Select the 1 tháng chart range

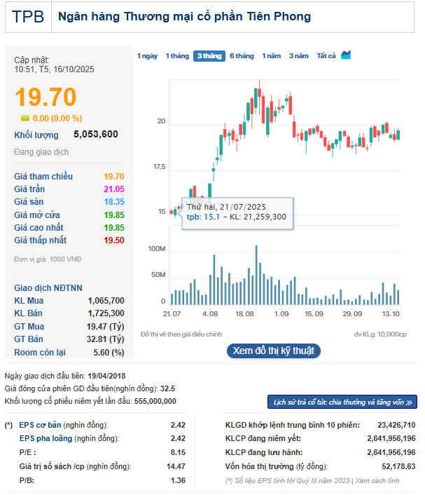[x=177, y=56]
